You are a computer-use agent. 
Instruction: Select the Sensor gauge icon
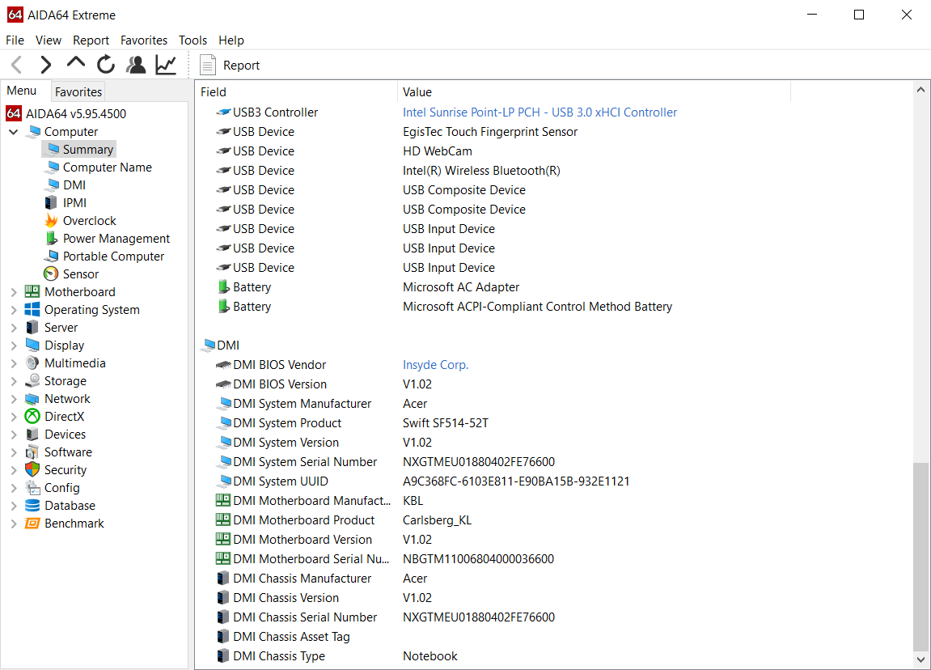click(51, 274)
